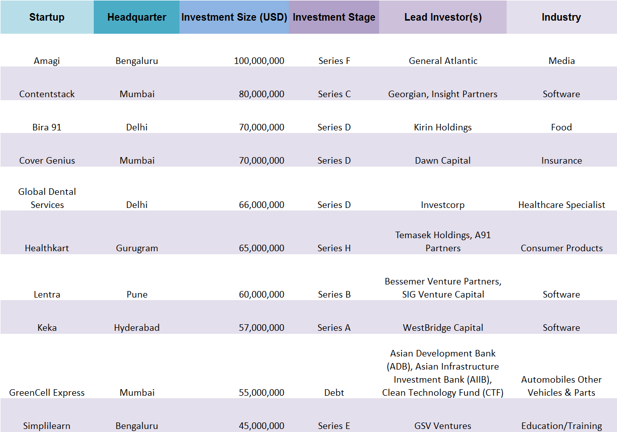Select the Investment Size (USD) header
Image resolution: width=617 pixels, height=432 pixels.
tap(234, 17)
